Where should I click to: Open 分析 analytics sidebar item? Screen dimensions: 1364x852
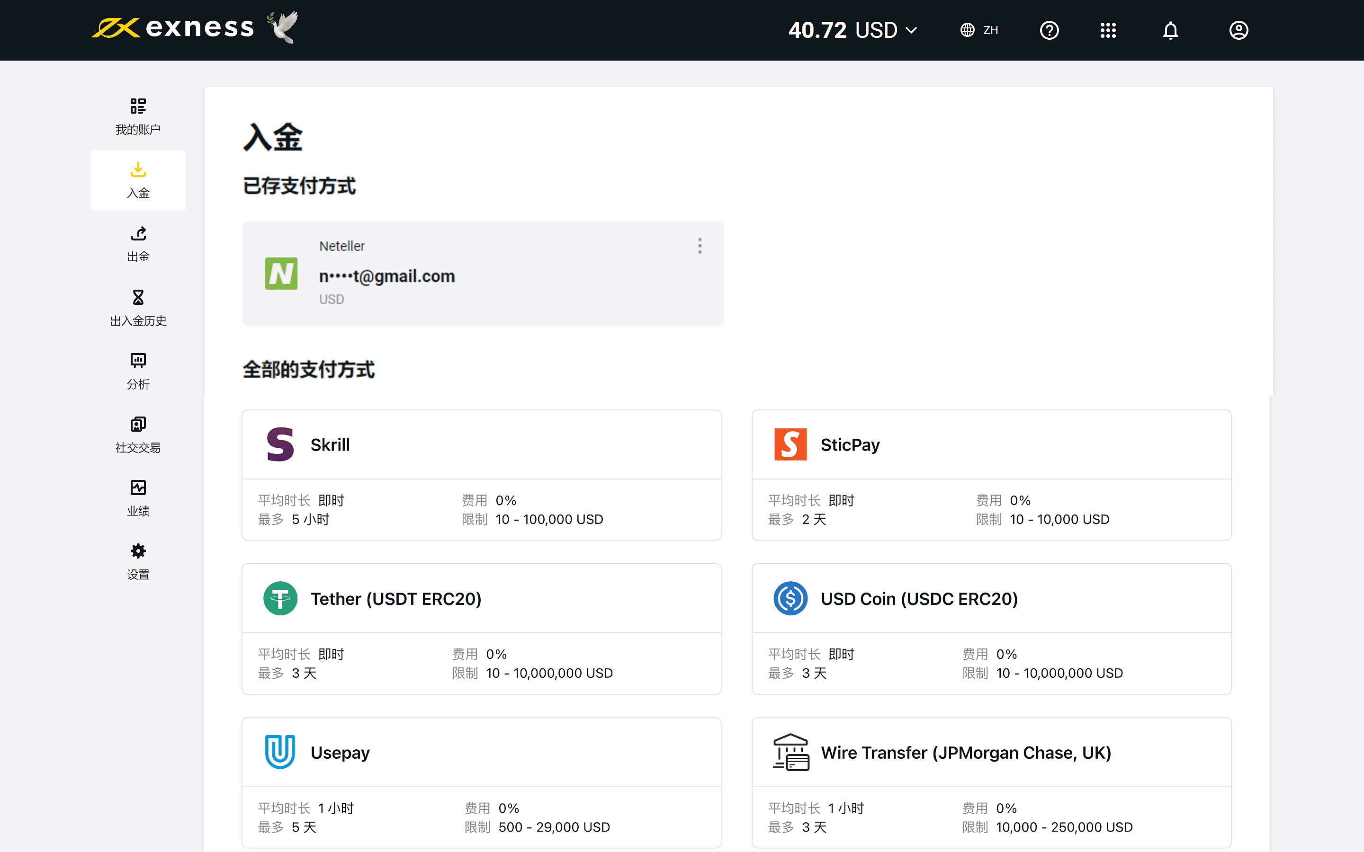[x=138, y=372]
